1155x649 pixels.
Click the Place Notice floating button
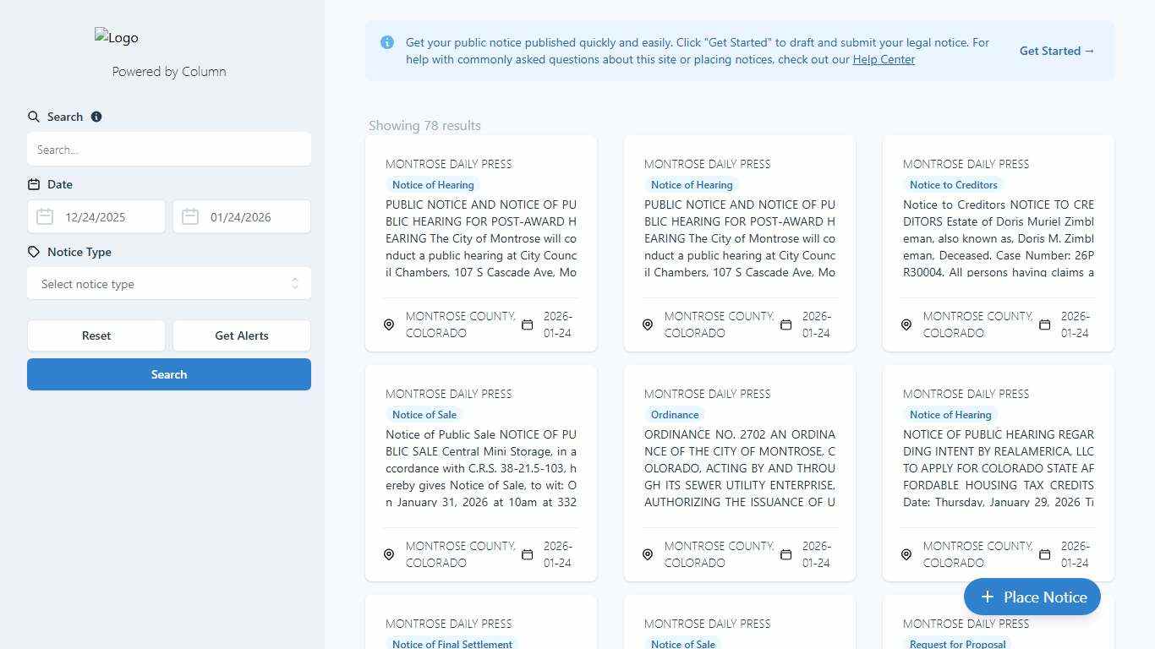pyautogui.click(x=1032, y=597)
